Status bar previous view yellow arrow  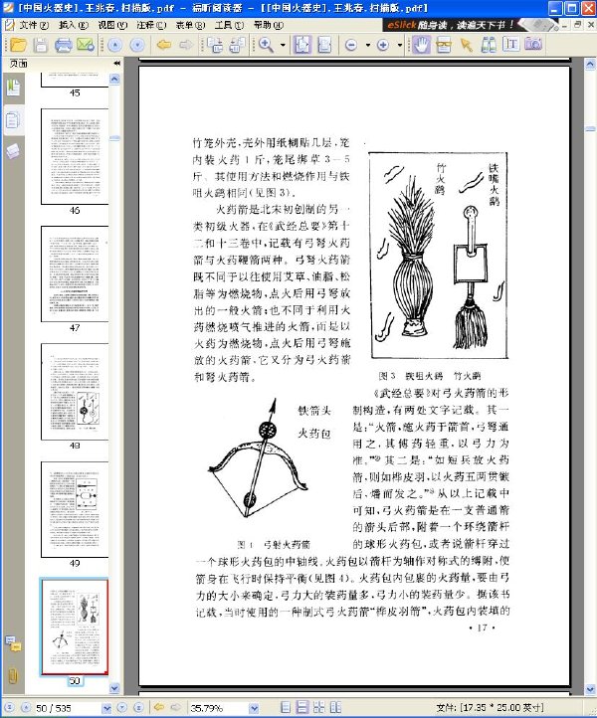(x=158, y=707)
